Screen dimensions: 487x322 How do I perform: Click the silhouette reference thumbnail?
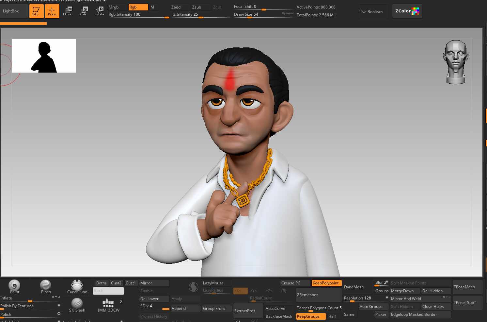tap(44, 56)
